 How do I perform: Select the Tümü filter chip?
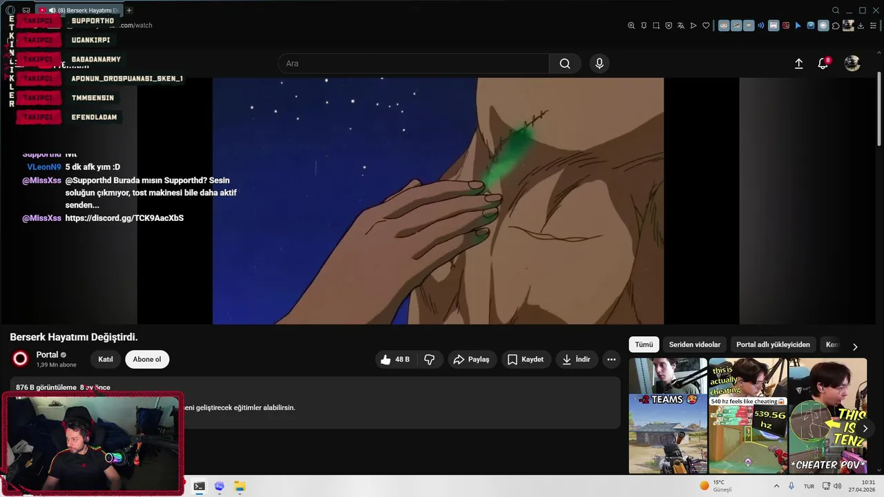point(644,344)
